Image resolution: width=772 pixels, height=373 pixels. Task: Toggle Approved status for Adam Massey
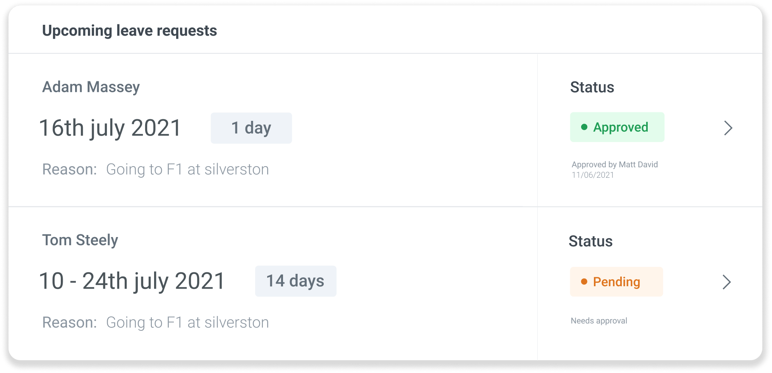[x=617, y=127]
